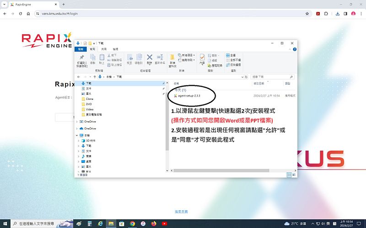Click the file list horizontal scrollbar
The width and height of the screenshot is (366, 228).
tap(221, 171)
